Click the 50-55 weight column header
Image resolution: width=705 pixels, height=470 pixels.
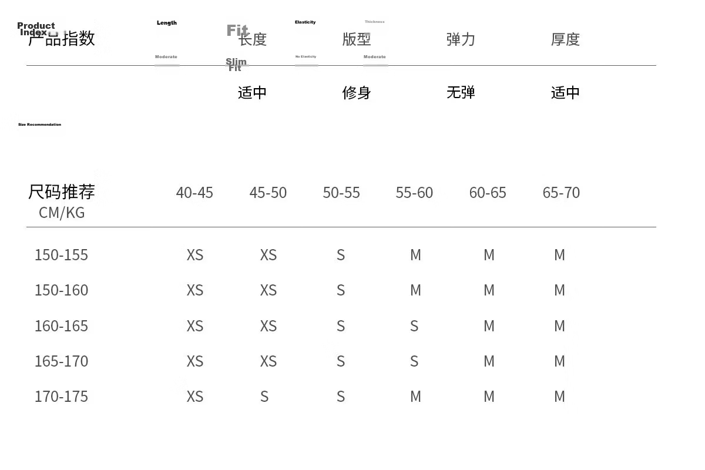pos(341,193)
